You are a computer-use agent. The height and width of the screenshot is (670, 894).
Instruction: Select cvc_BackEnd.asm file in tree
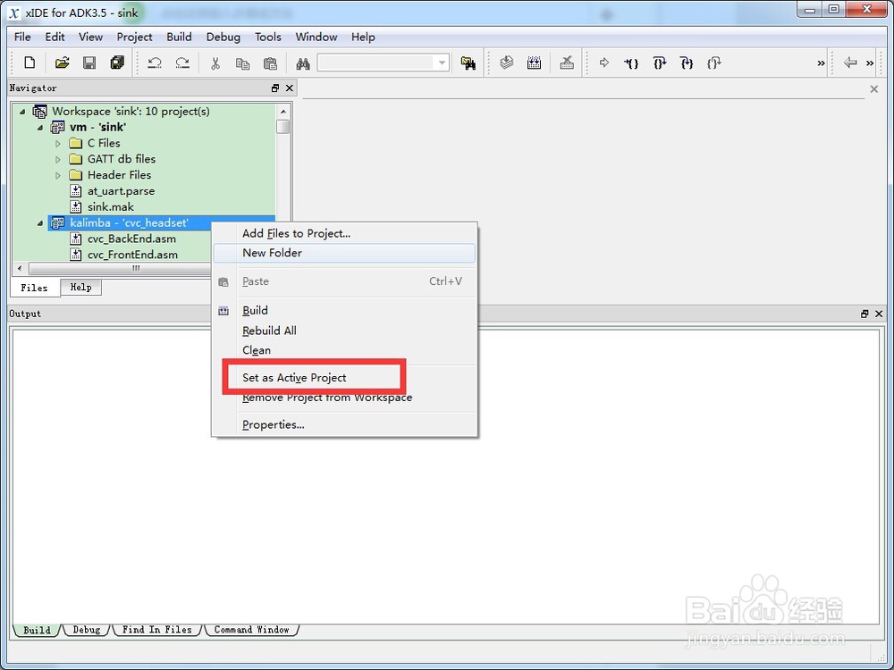click(x=131, y=239)
